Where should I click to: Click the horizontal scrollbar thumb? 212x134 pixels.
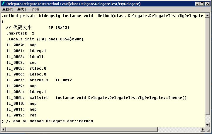click(82, 130)
